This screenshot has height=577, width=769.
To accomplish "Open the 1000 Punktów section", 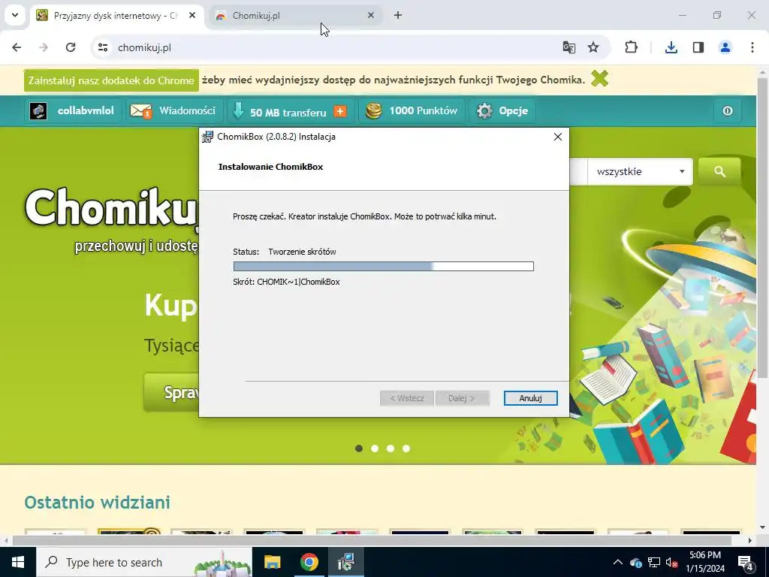I will pos(412,111).
